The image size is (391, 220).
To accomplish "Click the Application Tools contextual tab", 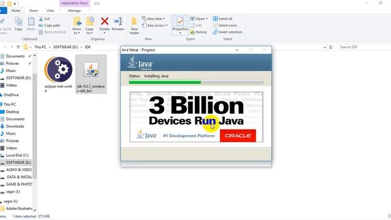I will [75, 3].
